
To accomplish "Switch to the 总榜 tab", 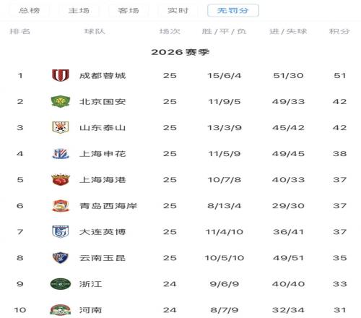I will 30,11.
